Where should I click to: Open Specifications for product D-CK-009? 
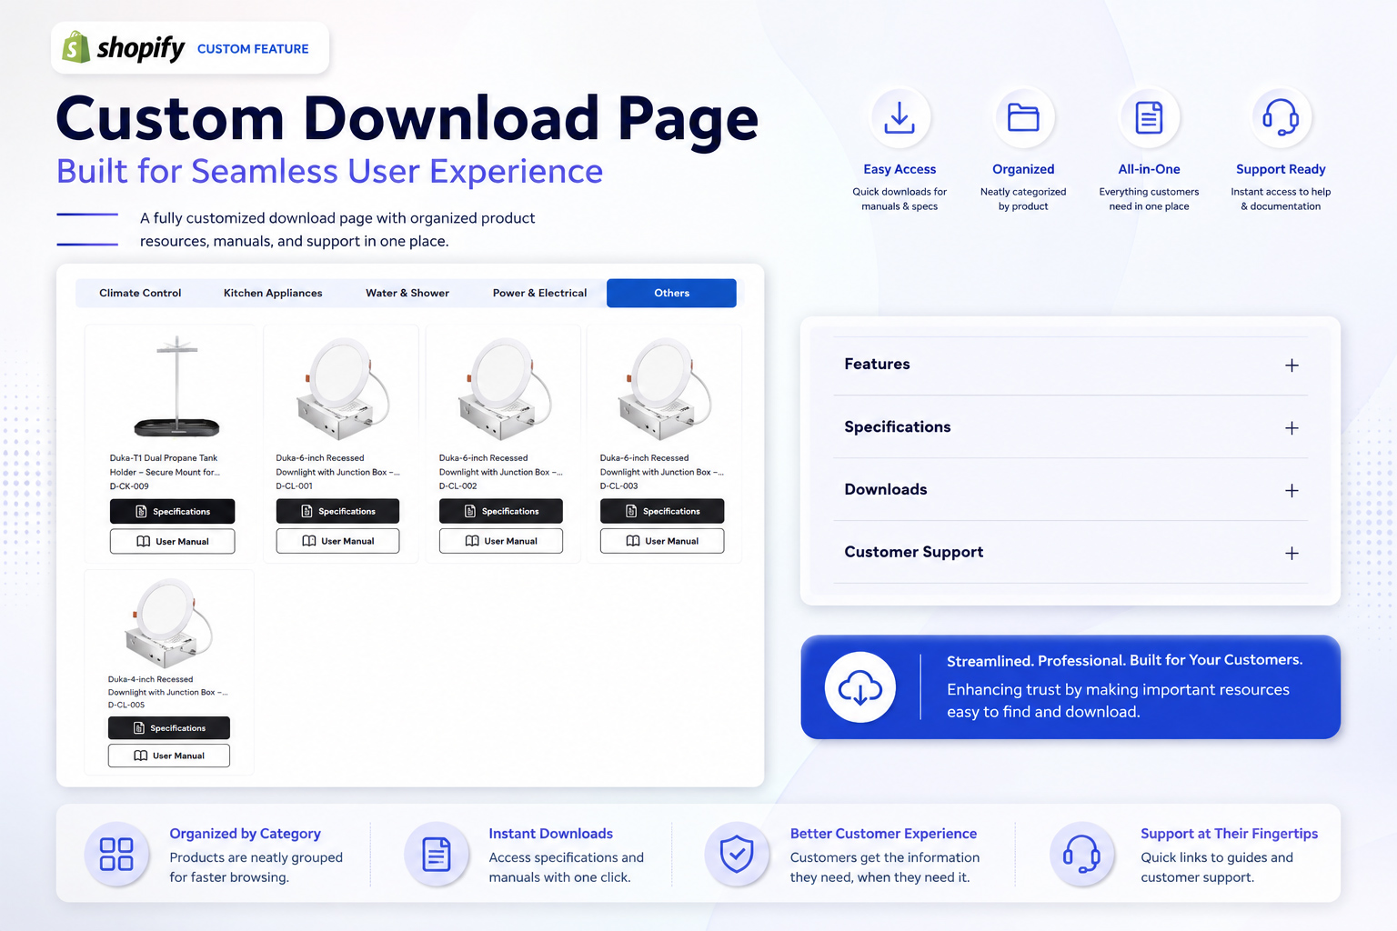pos(172,511)
